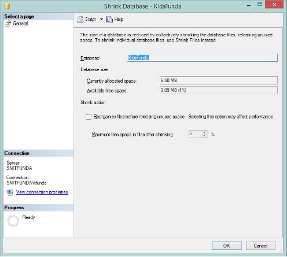287x257 pixels.
Task: Click the Ready progress spinner icon
Action: 13,221
